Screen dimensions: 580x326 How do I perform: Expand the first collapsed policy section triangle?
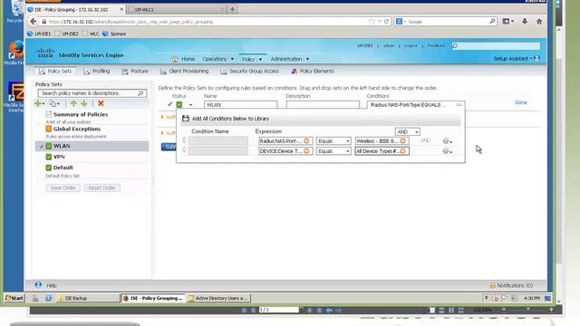tap(162, 117)
